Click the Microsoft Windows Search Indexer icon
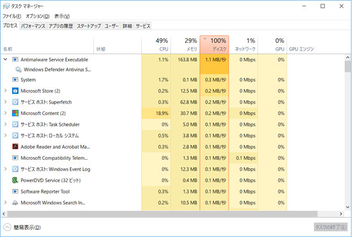Viewport: 353px width, 237px height. [x=15, y=203]
